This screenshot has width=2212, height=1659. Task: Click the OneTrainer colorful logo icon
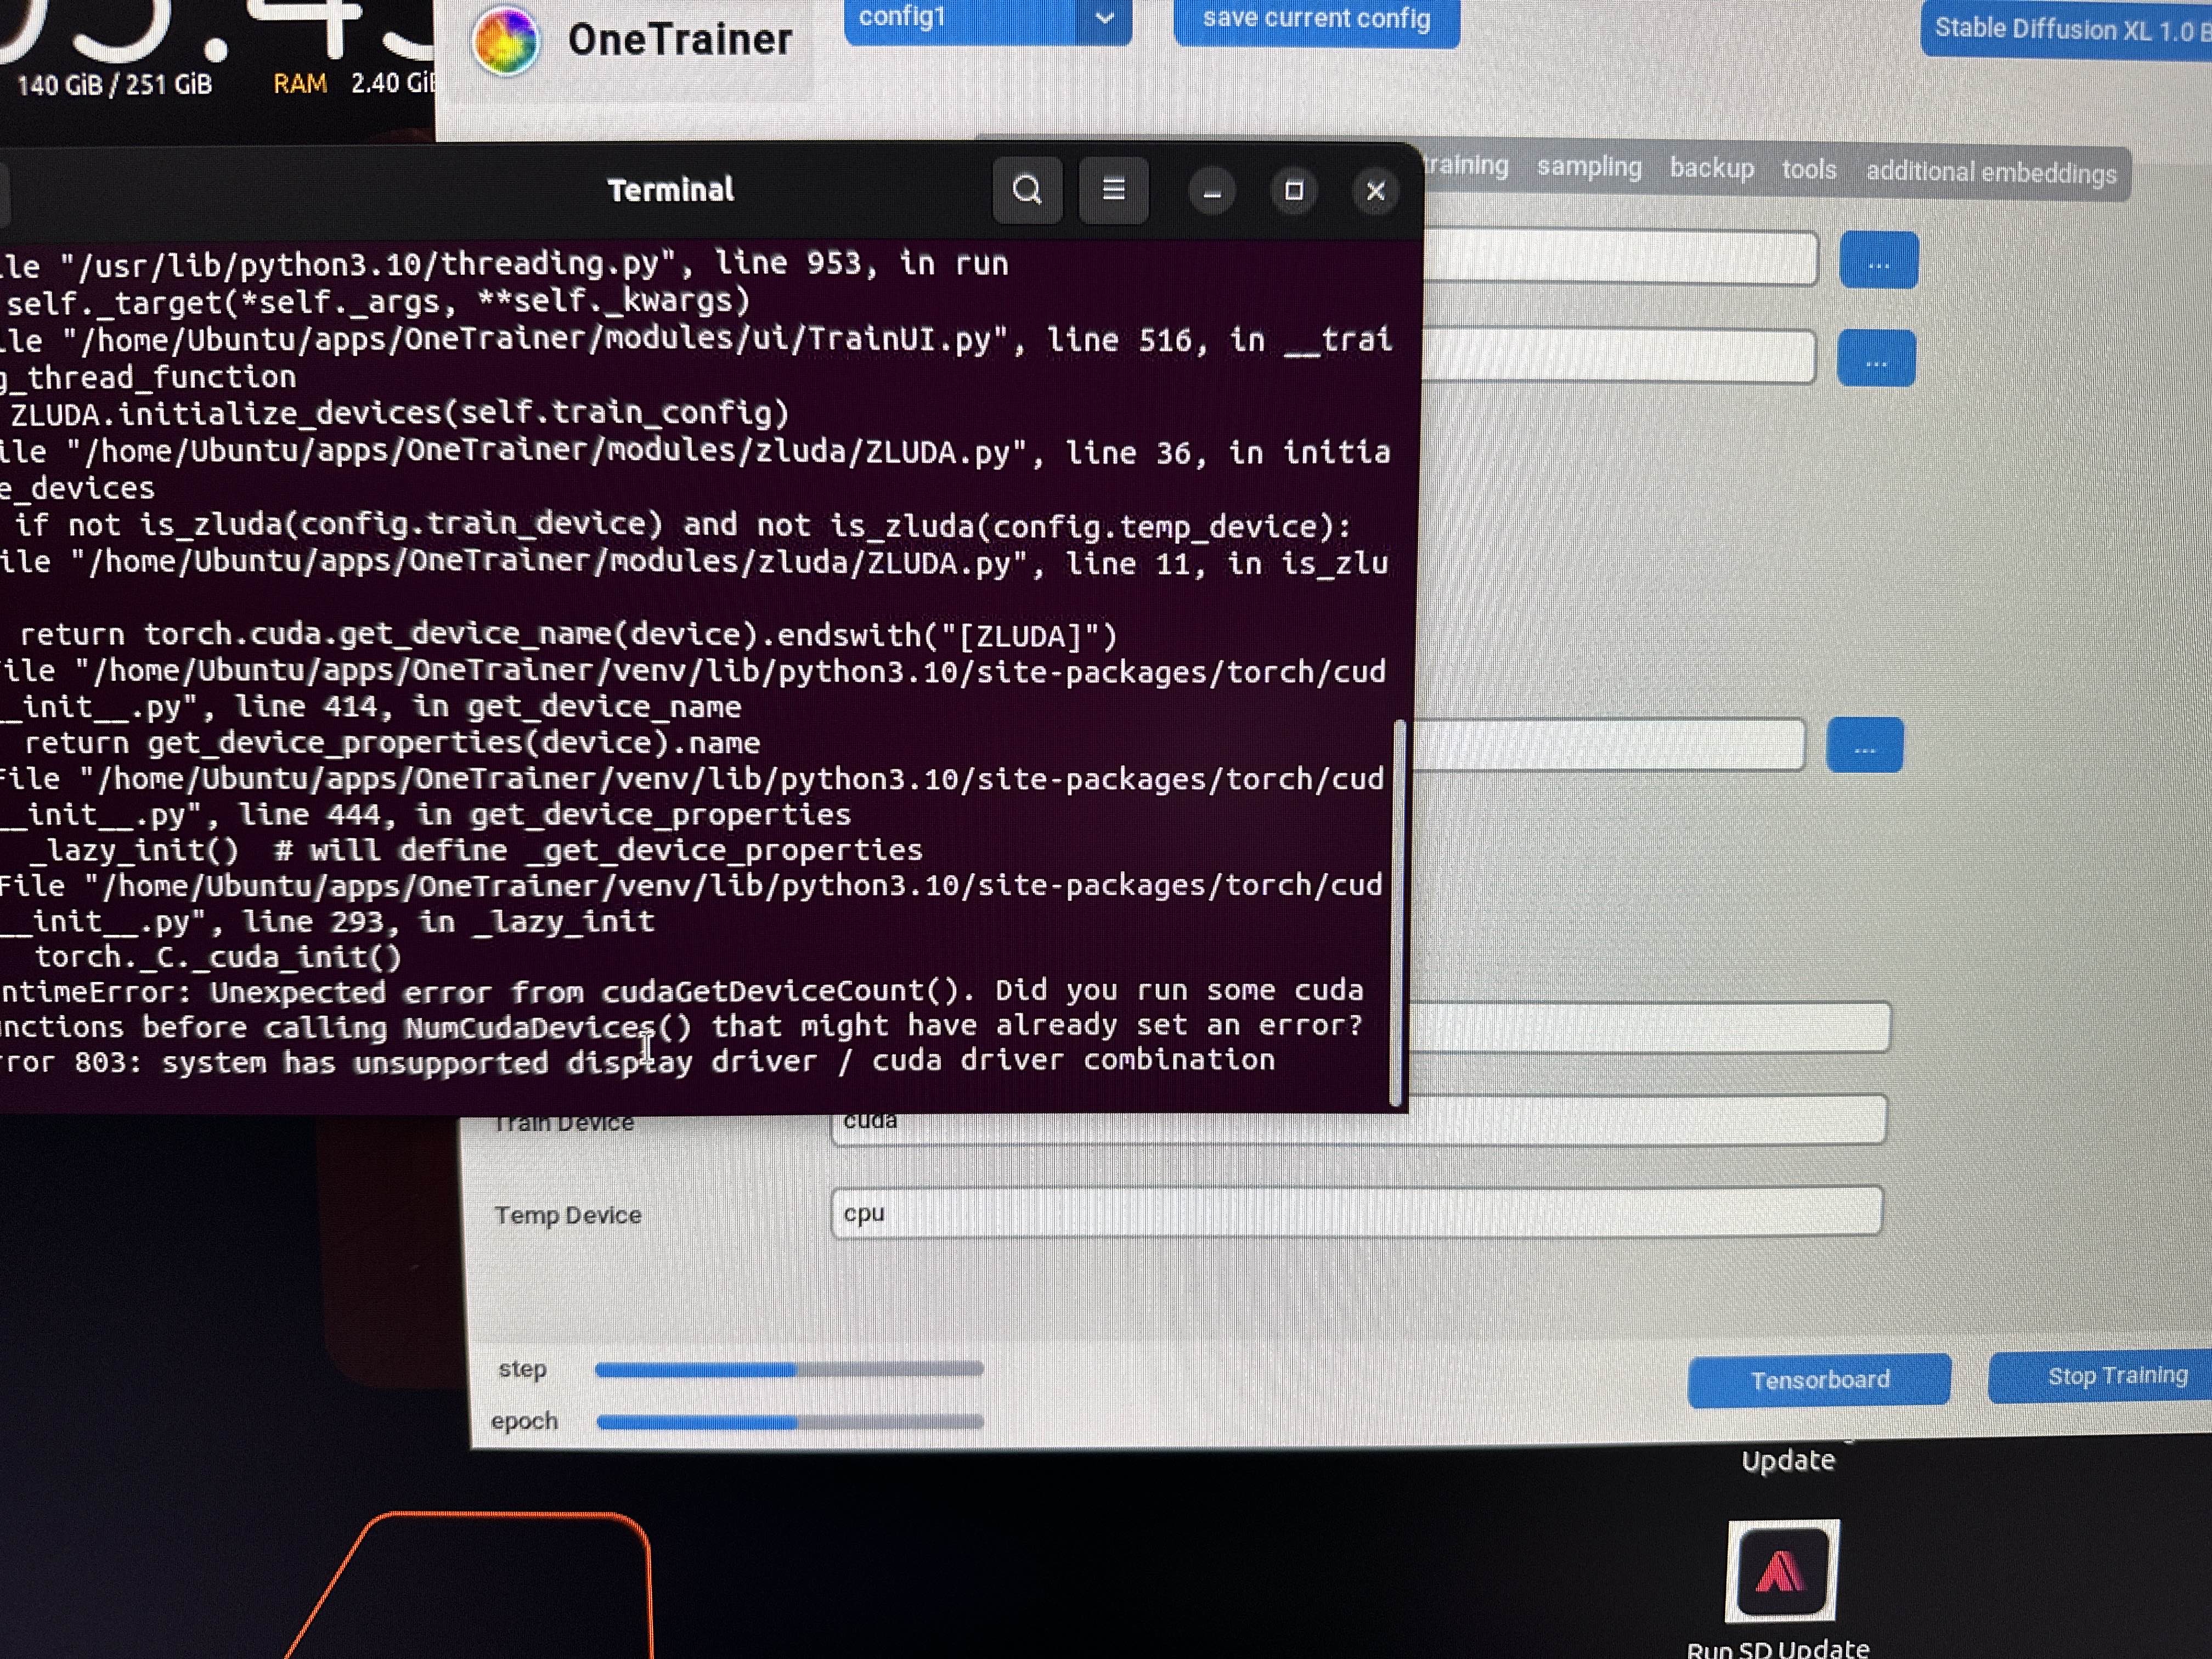(506, 40)
